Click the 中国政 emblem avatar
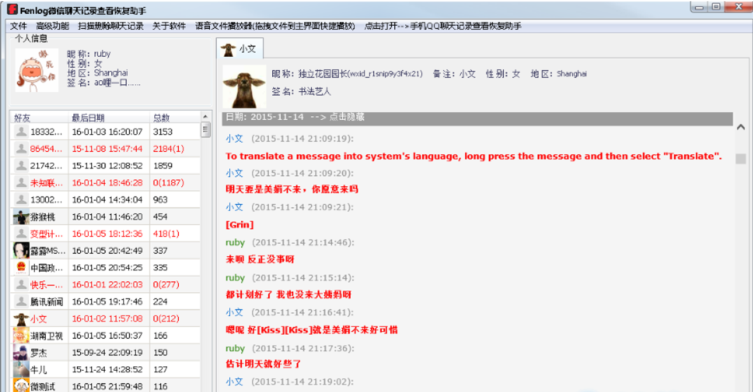 pyautogui.click(x=21, y=268)
